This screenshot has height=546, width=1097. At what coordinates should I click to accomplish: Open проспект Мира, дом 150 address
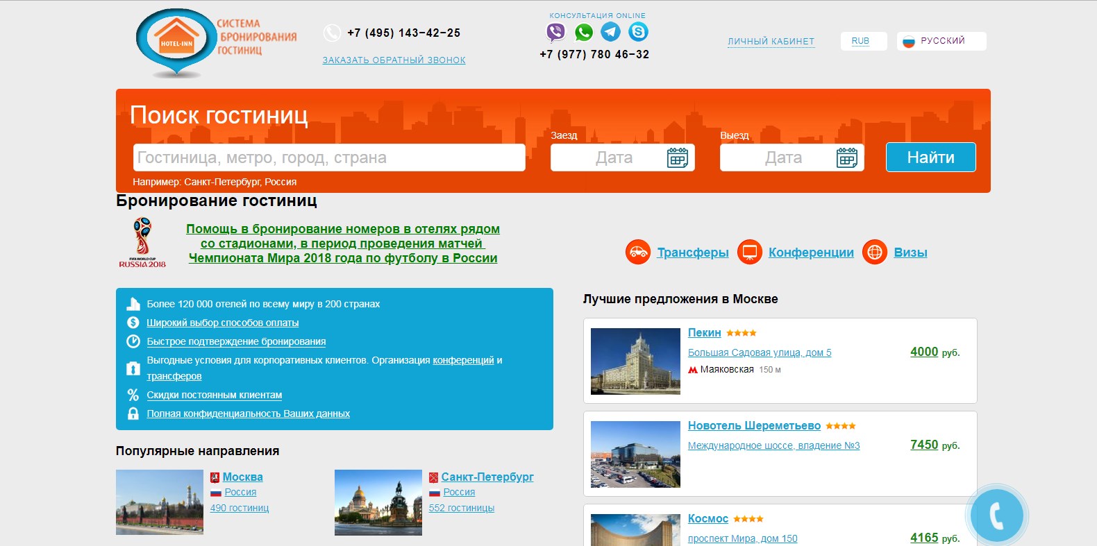pos(743,538)
